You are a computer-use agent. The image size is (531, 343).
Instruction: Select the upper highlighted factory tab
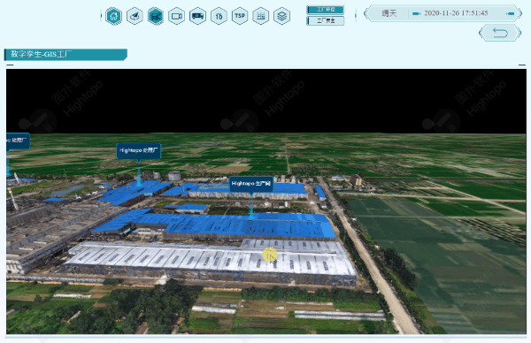pos(326,10)
